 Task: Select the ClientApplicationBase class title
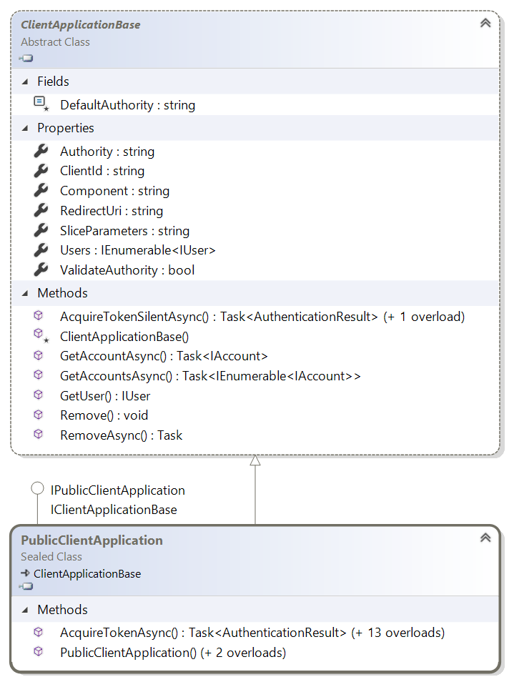tap(81, 25)
